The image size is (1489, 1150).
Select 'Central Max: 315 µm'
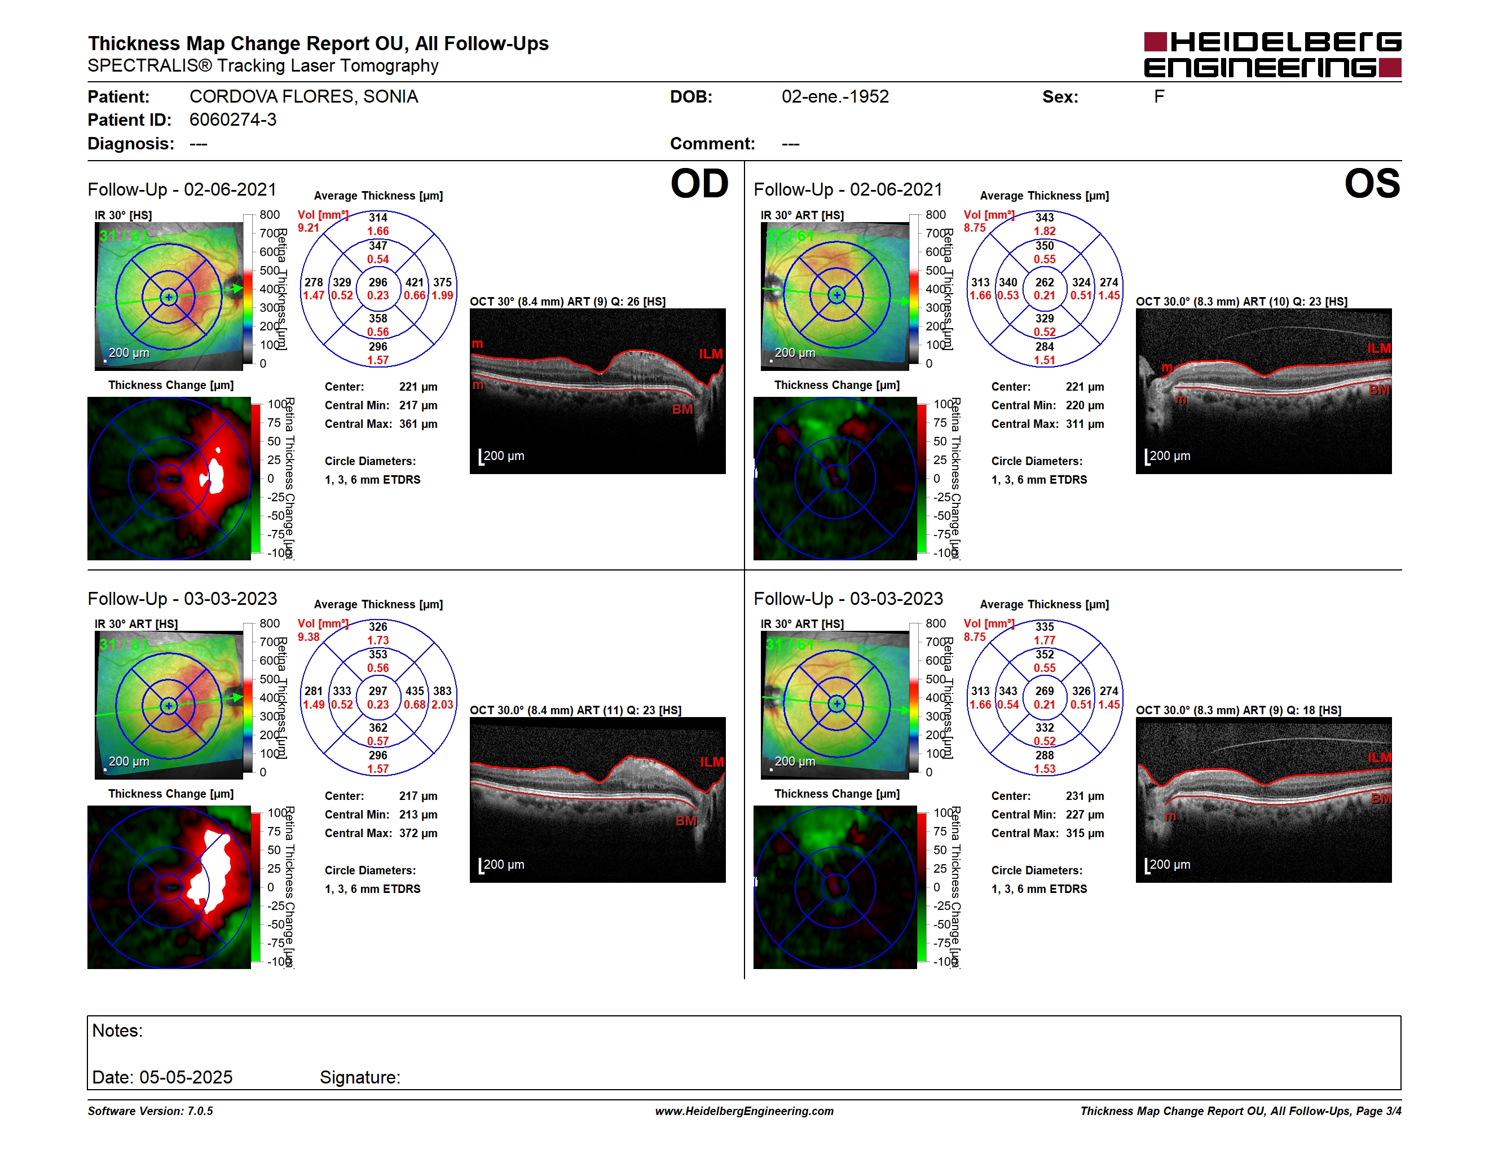point(1048,833)
